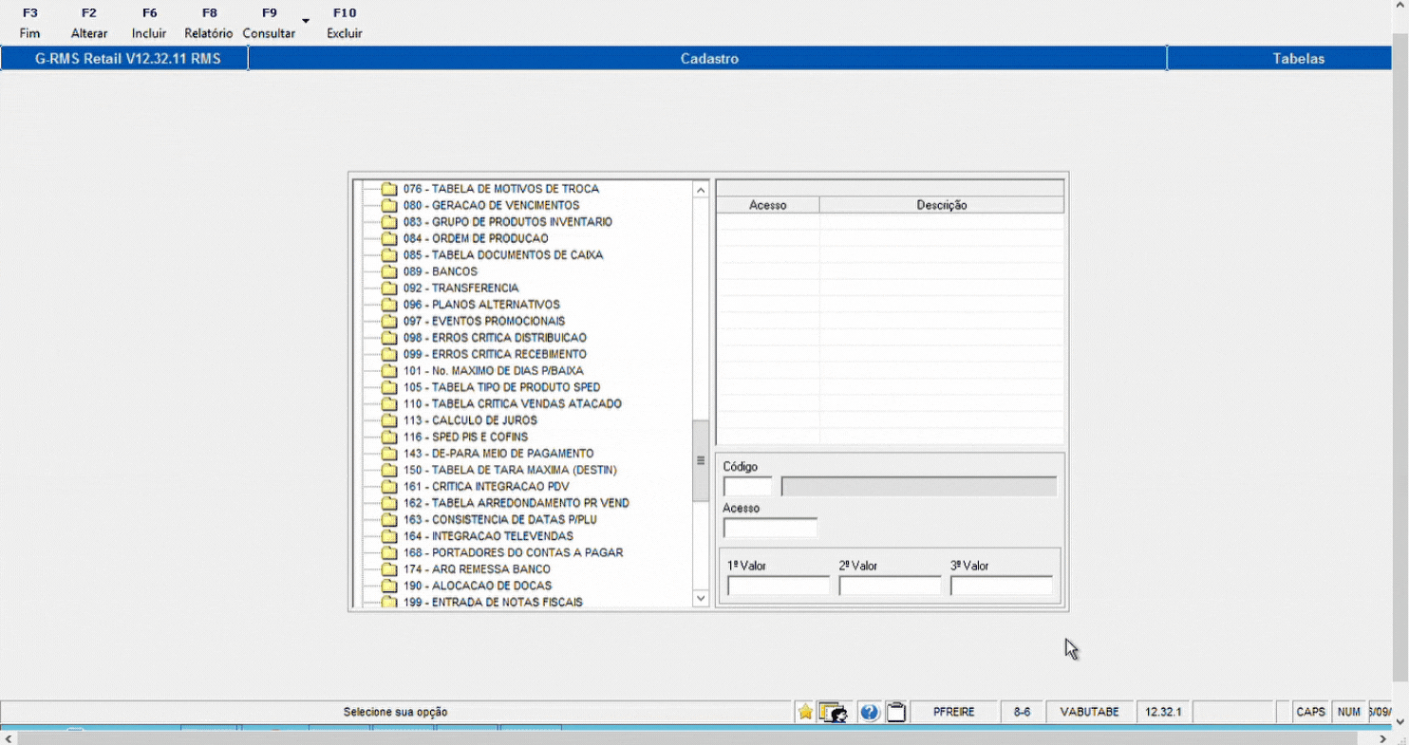
Task: Click folder icon of 084 - ORDEM DE PRODUCAO
Action: (389, 238)
